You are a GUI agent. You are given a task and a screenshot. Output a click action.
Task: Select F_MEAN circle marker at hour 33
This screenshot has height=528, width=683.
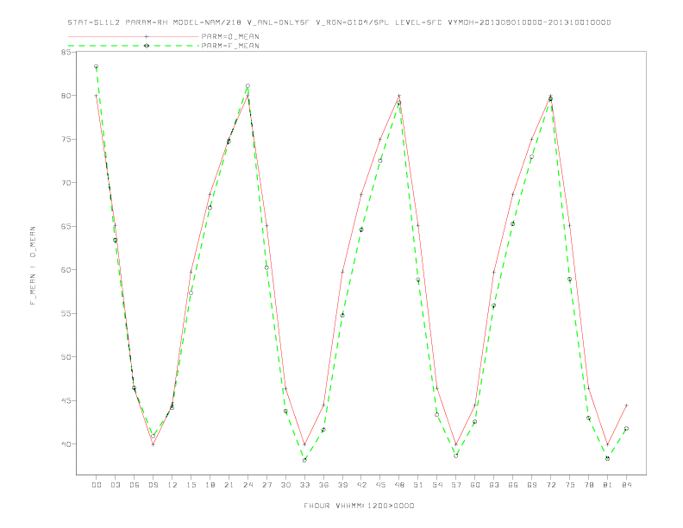[x=304, y=460]
